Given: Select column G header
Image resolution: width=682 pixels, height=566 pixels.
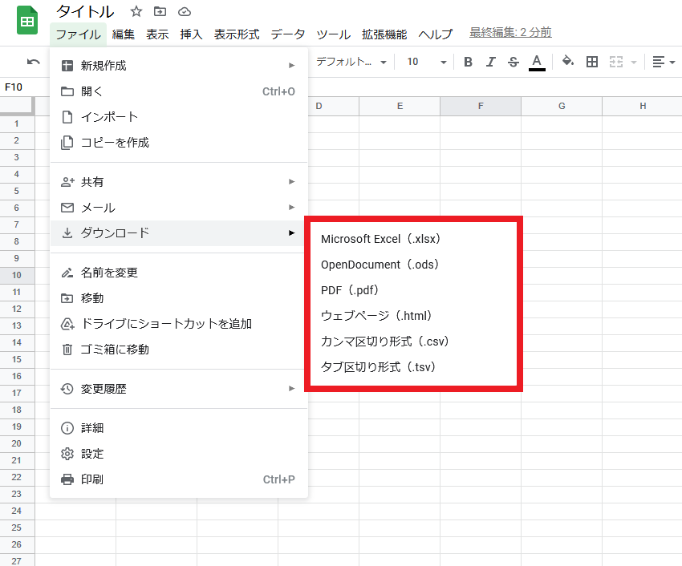Looking at the screenshot, I should click(562, 106).
